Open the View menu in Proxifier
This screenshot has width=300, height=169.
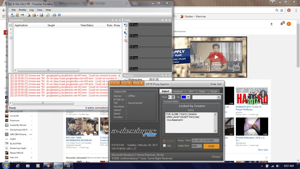click(40, 10)
